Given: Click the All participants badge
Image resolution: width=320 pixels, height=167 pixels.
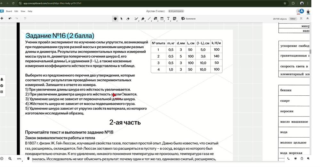Looking at the screenshot, I should click(176, 11).
